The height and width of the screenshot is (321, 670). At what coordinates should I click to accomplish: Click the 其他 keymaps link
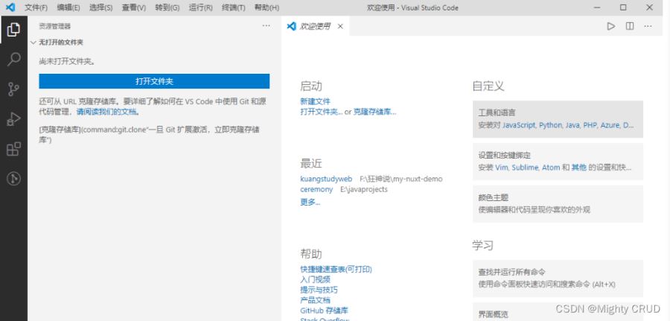(x=578, y=168)
